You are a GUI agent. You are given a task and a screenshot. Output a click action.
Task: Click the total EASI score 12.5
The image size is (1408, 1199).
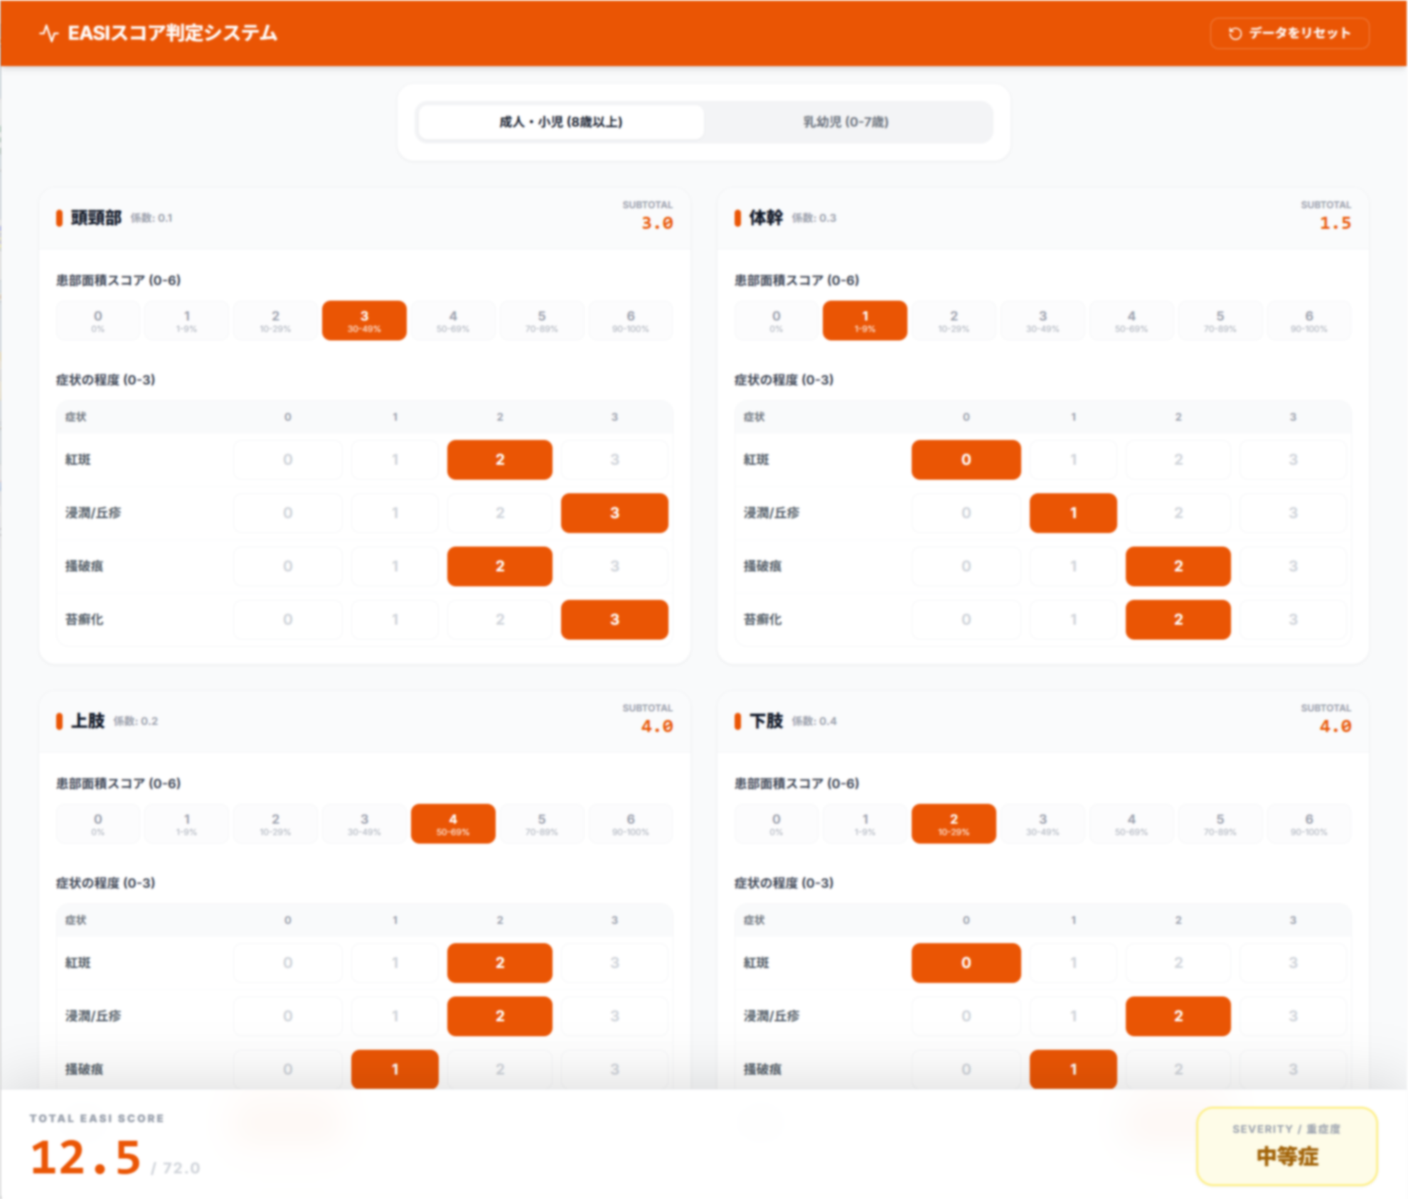(x=86, y=1158)
